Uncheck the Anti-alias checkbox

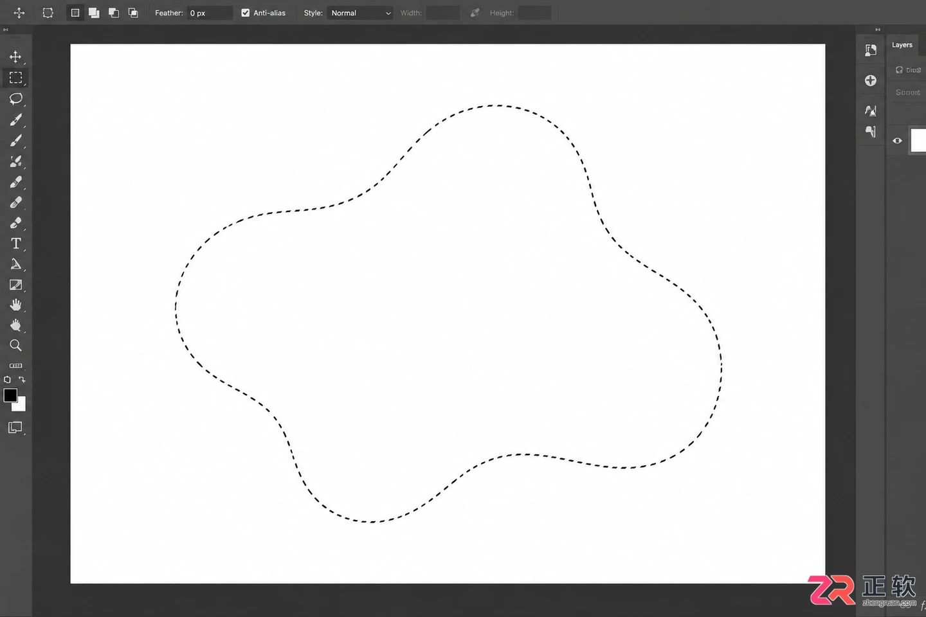point(245,13)
